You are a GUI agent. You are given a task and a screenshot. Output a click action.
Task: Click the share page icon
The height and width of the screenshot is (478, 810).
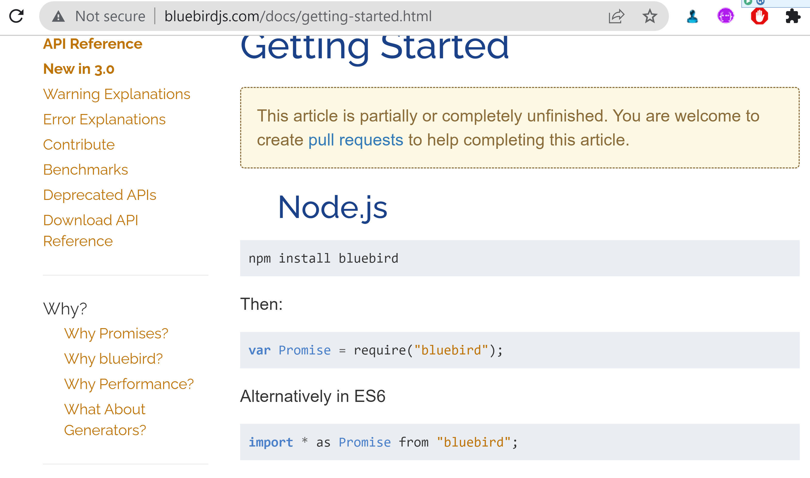coord(616,16)
